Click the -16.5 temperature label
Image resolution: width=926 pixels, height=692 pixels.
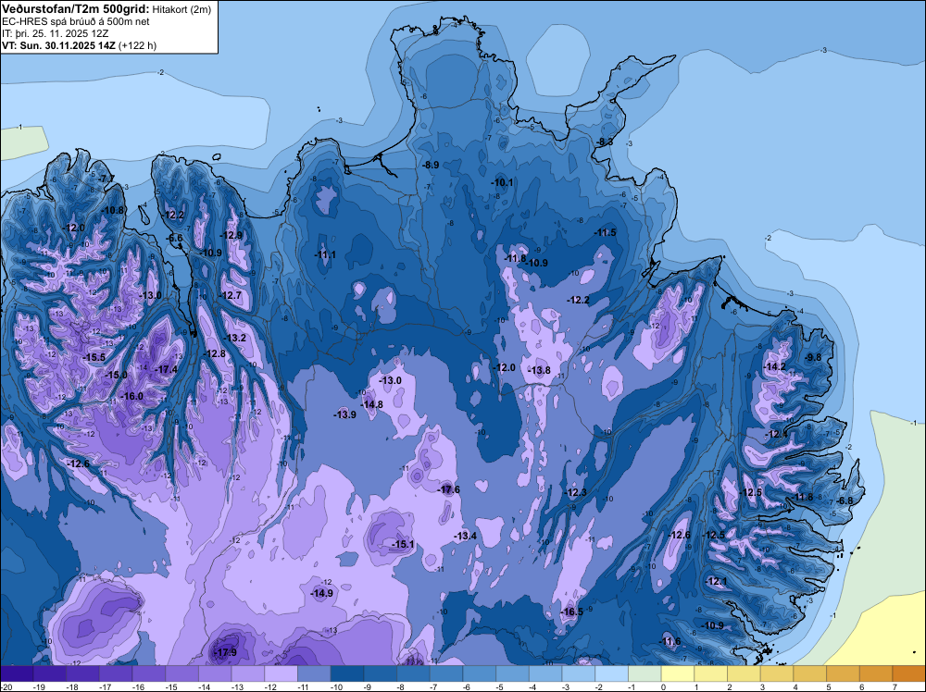click(x=571, y=612)
